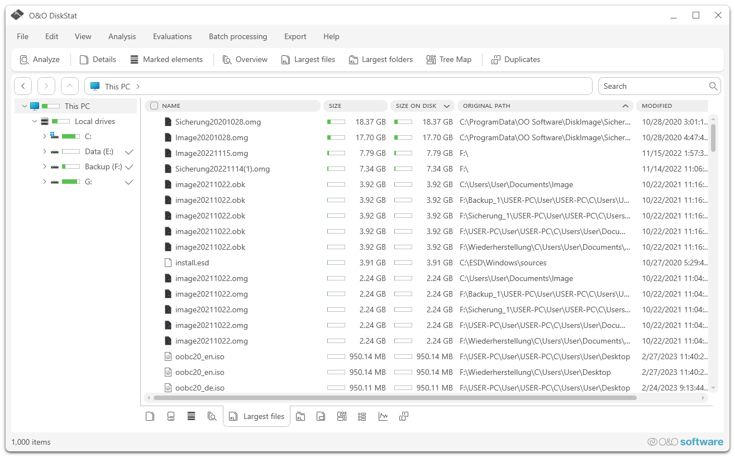735x457 pixels.
Task: Toggle the checkmark next to G: drive
Action: point(129,182)
